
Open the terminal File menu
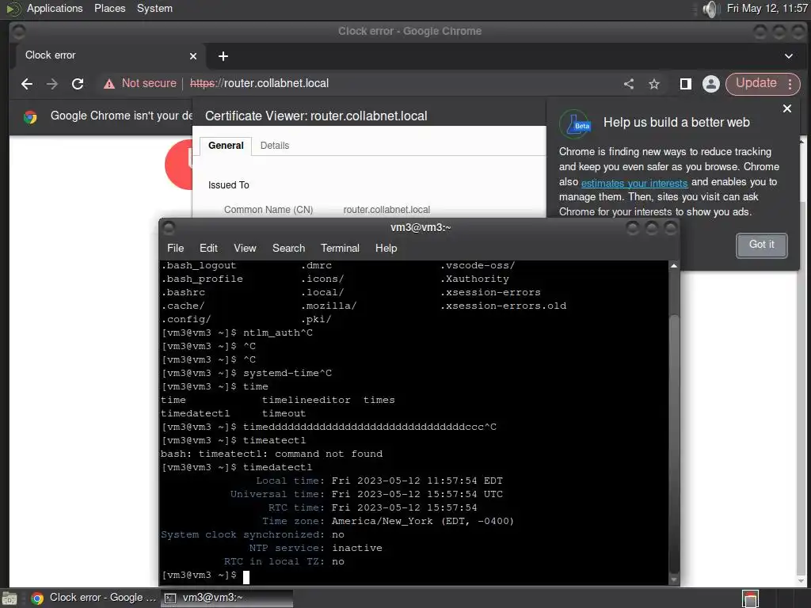point(175,248)
